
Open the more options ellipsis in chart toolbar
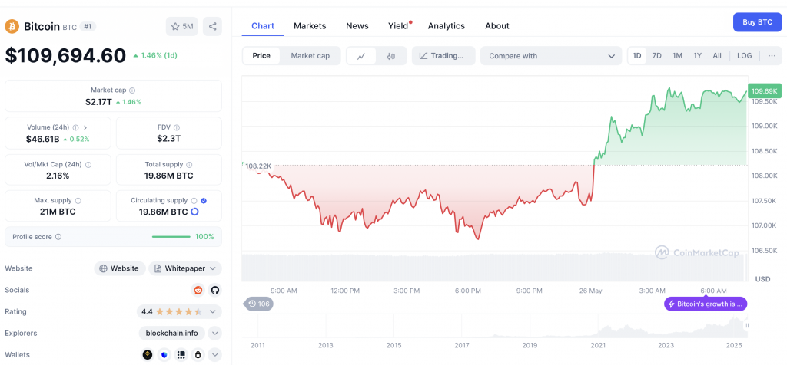(x=772, y=55)
